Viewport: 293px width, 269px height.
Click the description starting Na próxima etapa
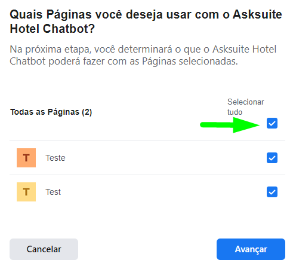(143, 55)
